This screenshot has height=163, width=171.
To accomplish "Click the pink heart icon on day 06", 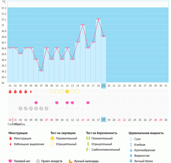I will (36, 103).
